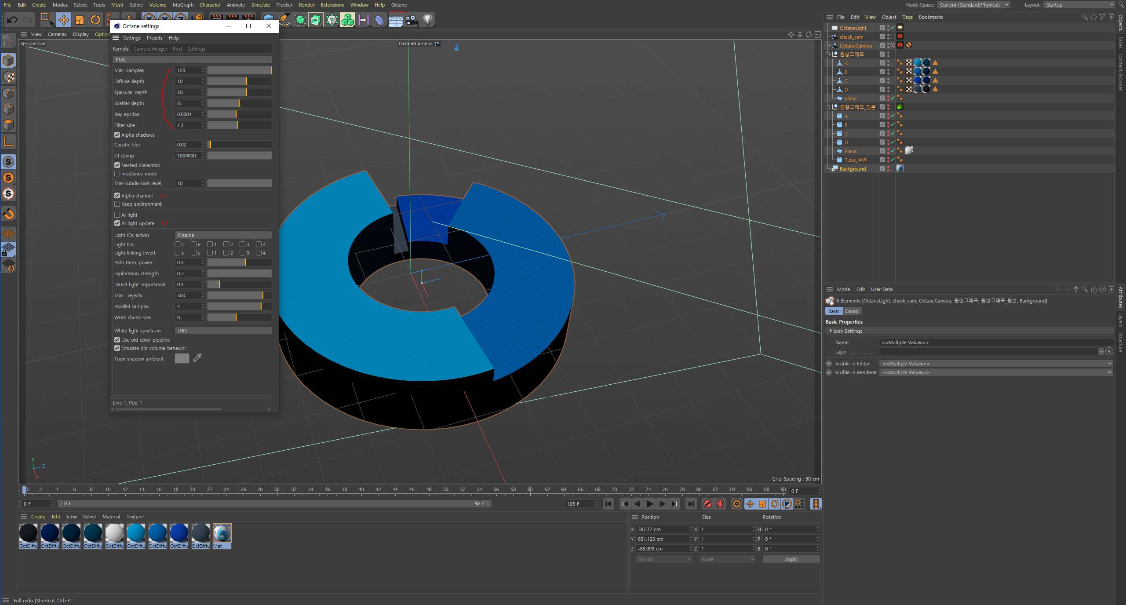Screen dimensions: 1126x605
Task: Open Keyframe Selection gear icon
Action: pyautogui.click(x=737, y=504)
